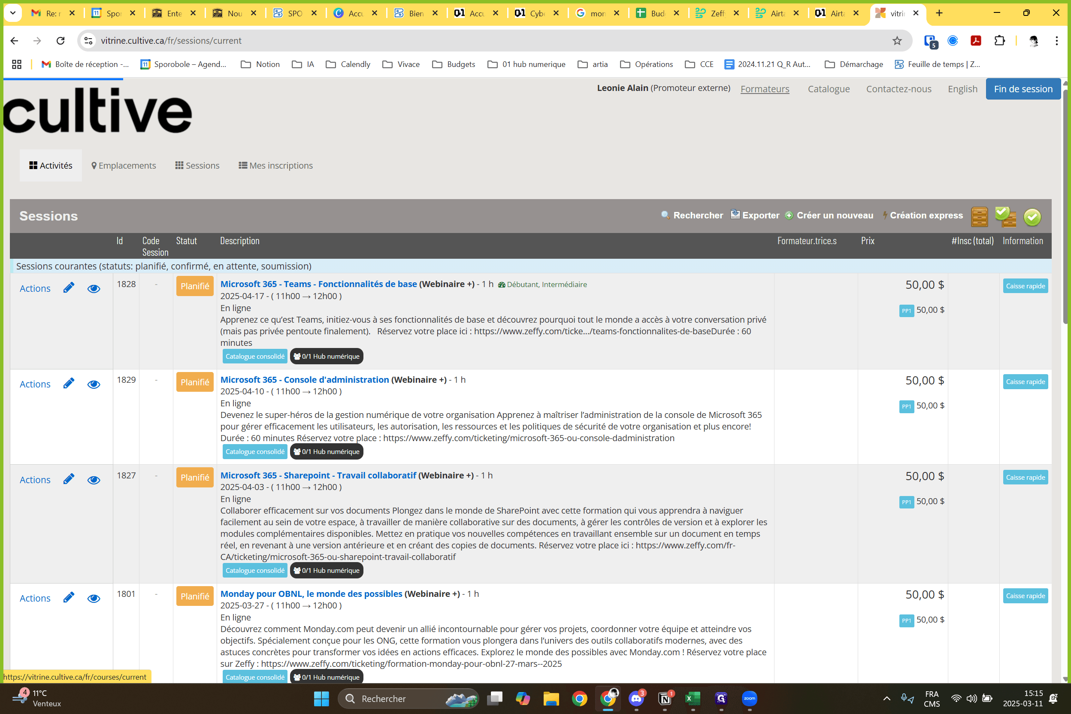Screen dimensions: 1071x714
Task: Switch to the Activités tab
Action: 51,165
